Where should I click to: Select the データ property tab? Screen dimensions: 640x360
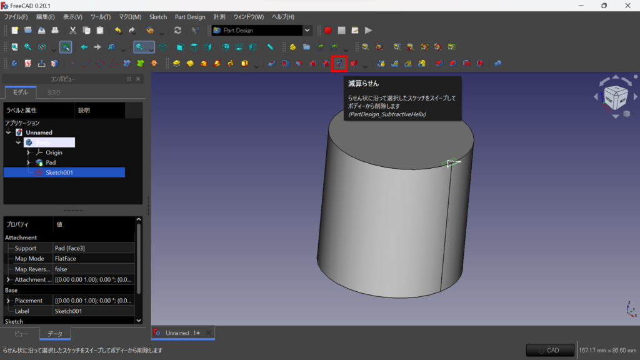[x=55, y=334]
